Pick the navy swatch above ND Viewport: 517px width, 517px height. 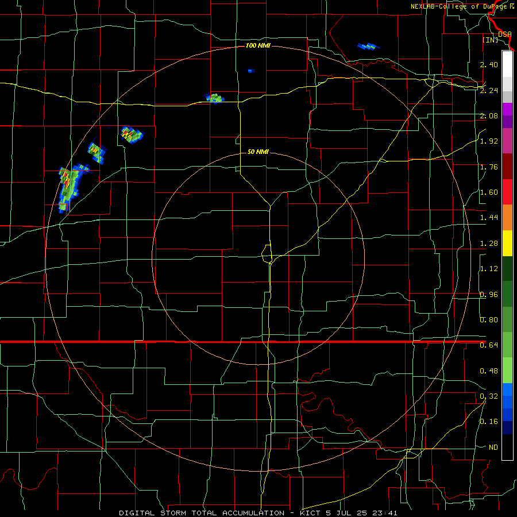(x=507, y=427)
